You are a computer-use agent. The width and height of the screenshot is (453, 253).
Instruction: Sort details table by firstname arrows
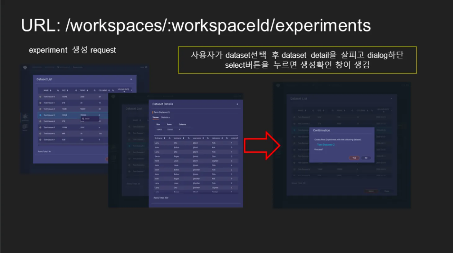click(x=165, y=138)
